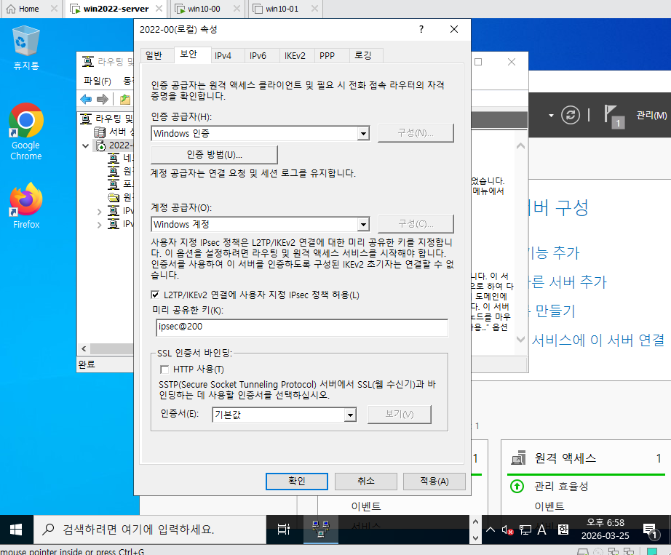Open the notifications flag in Server Manager
The height and width of the screenshot is (555, 671).
click(x=614, y=116)
